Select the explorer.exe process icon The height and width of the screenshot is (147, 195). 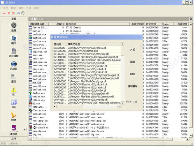tap(31, 51)
